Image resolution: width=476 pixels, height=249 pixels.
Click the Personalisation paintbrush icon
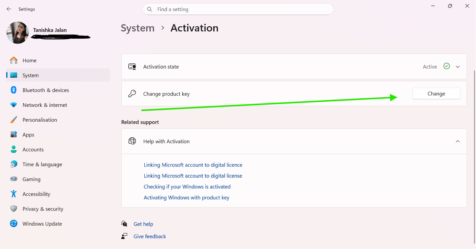pos(14,120)
